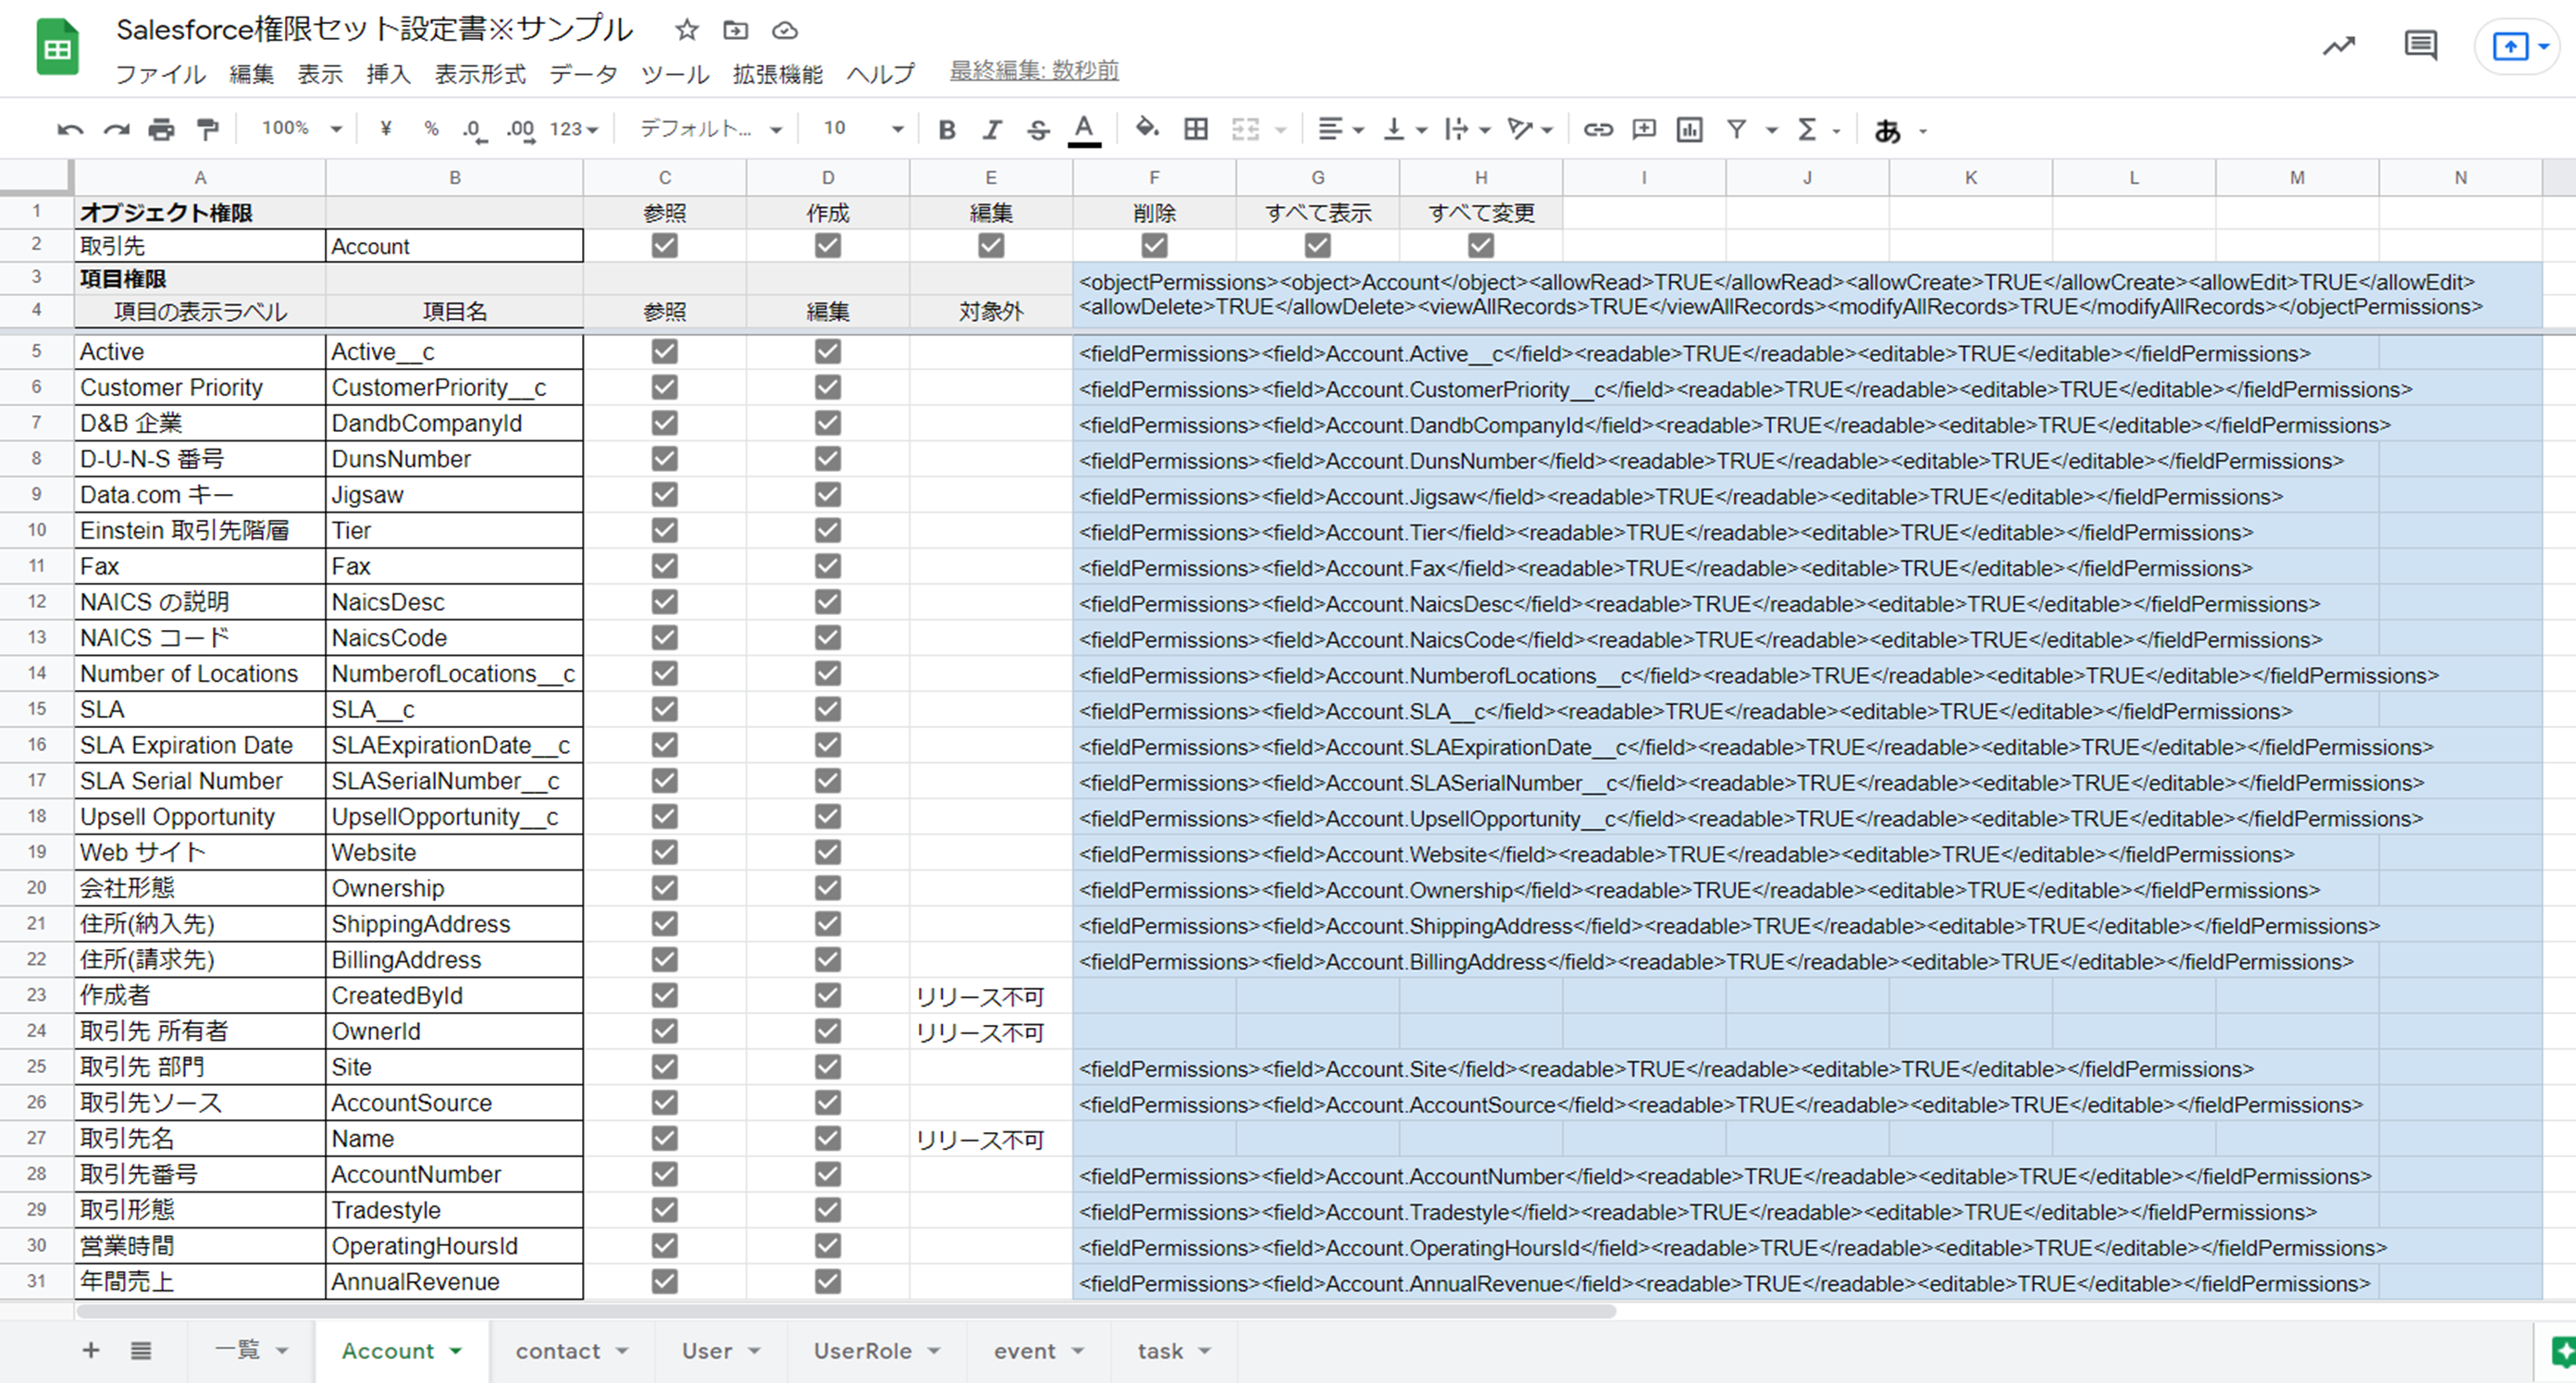2576x1383 pixels.
Task: Insert a chart from toolbar
Action: tap(1689, 129)
